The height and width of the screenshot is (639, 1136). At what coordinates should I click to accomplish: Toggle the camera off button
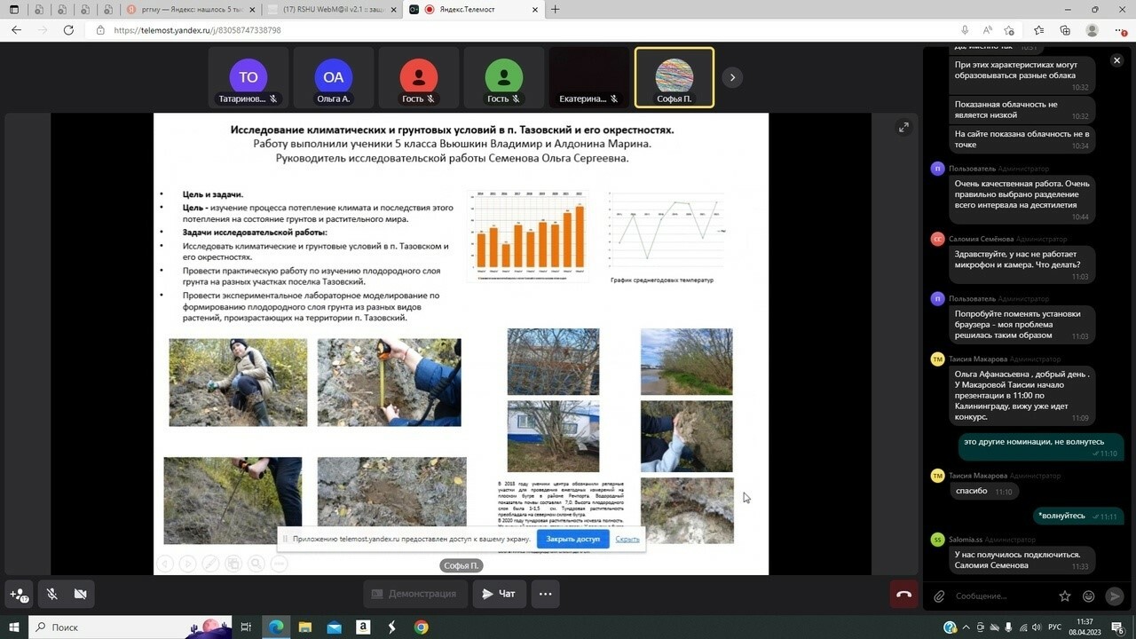[x=80, y=594]
